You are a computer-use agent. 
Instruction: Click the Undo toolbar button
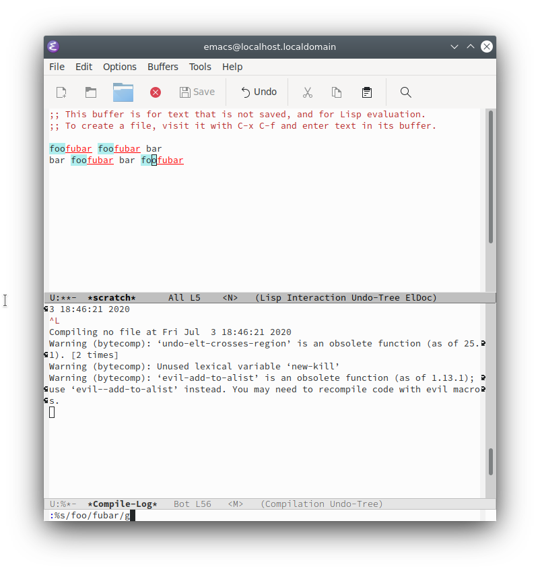pyautogui.click(x=259, y=92)
